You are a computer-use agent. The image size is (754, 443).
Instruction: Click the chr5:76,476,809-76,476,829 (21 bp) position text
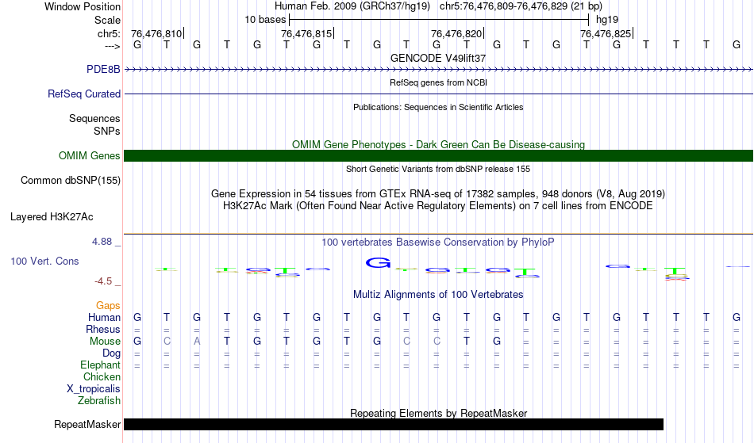point(521,6)
